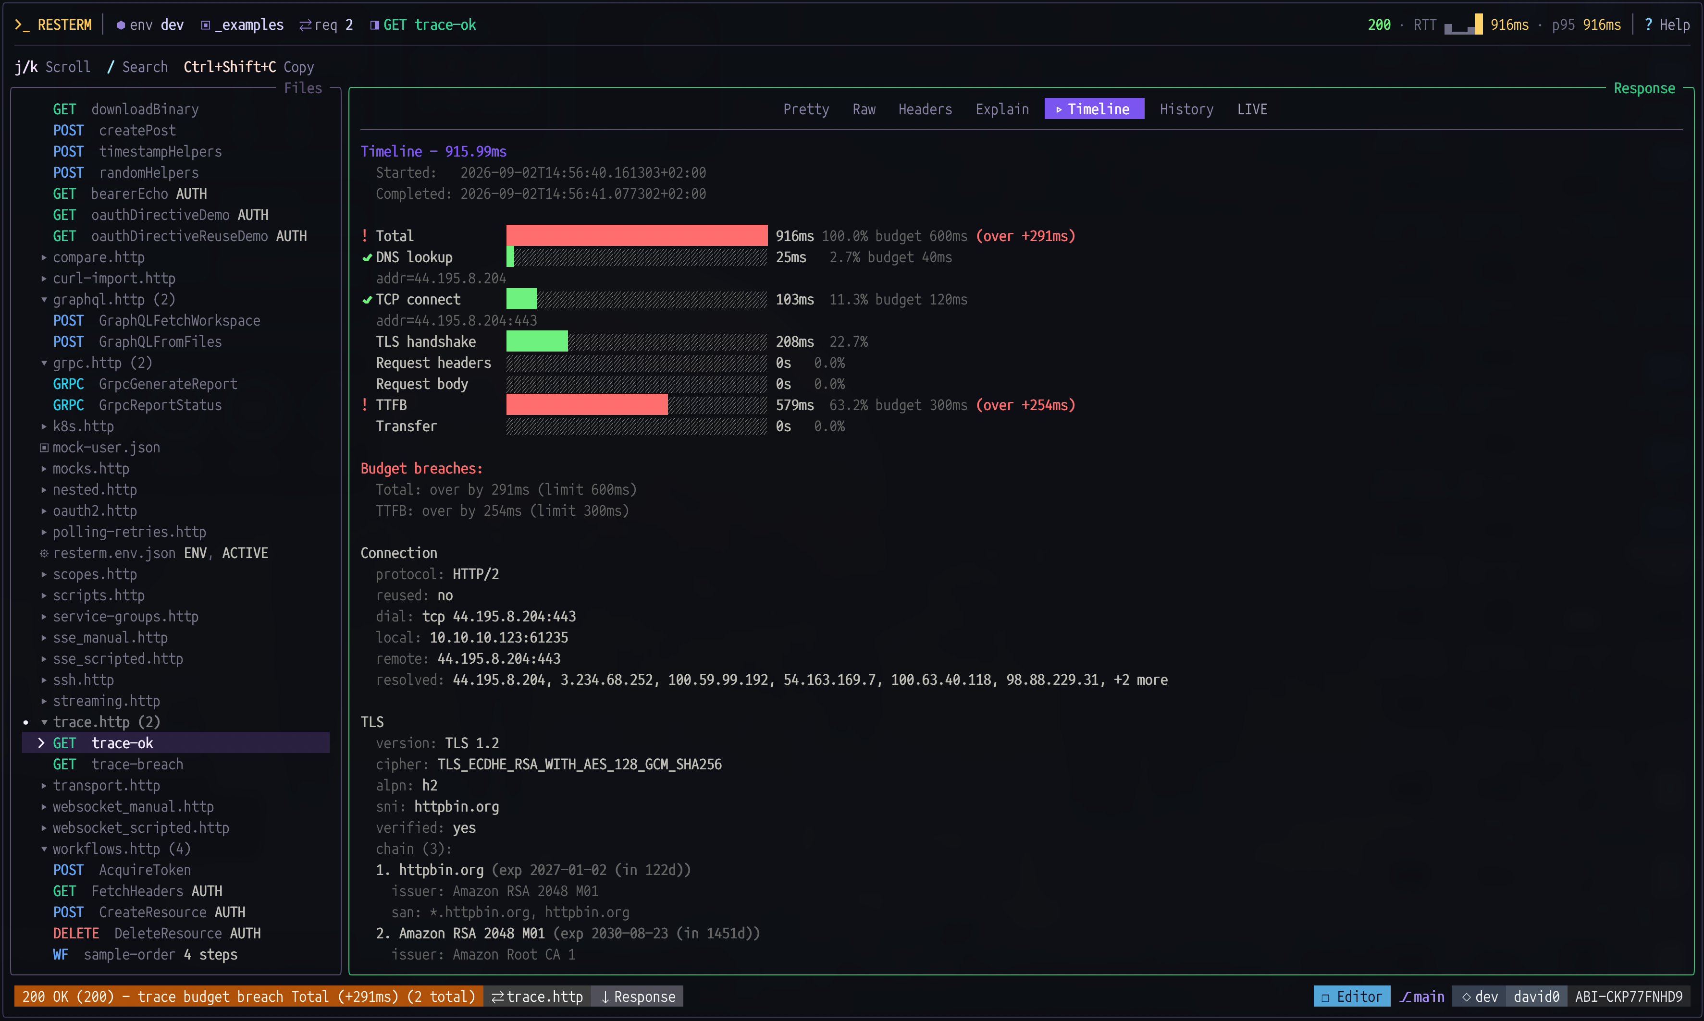This screenshot has width=1704, height=1021.
Task: Click the TLS handshake green bar
Action: [537, 342]
